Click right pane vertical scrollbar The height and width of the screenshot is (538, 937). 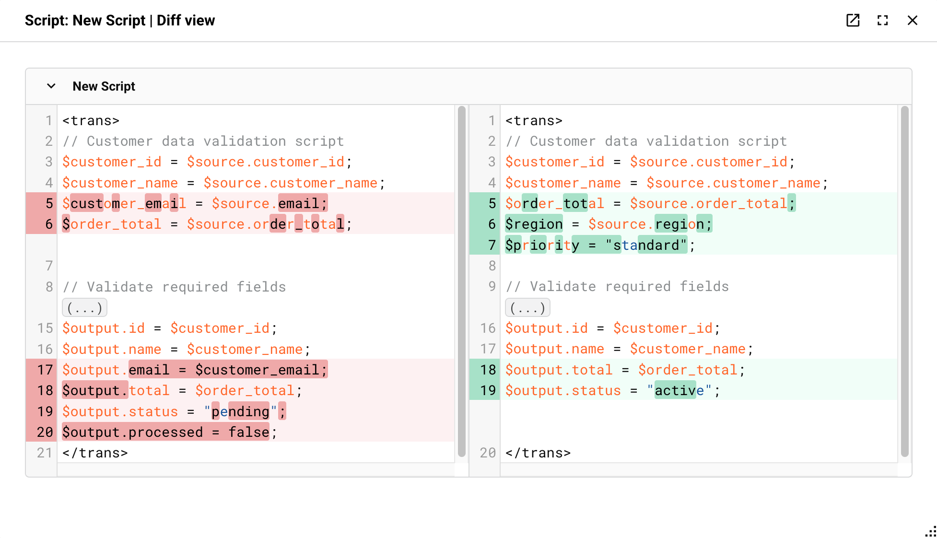pos(904,281)
